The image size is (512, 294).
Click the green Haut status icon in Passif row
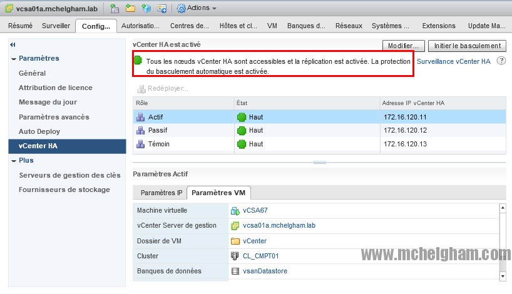[242, 131]
